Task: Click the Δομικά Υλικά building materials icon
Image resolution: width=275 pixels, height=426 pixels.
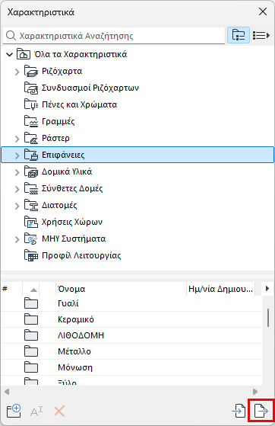Action: click(30, 171)
